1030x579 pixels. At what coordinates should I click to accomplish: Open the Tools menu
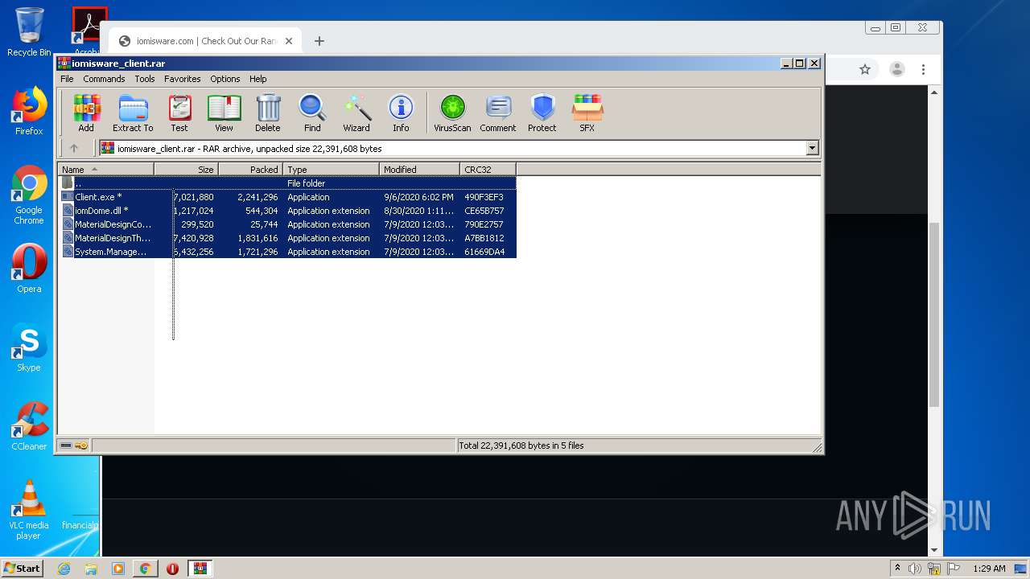click(145, 79)
